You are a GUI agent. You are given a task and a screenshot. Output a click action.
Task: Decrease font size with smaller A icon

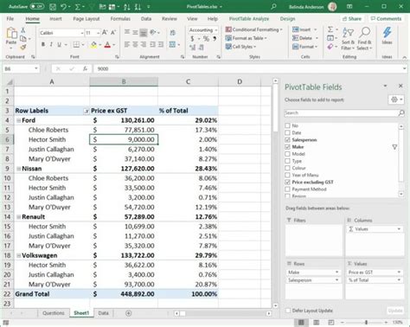point(113,33)
